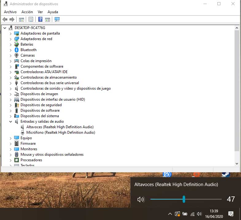Image resolution: width=241 pixels, height=220 pixels.
Task: Click the DESKTOP-9C4776G computer name
Action: [30, 28]
